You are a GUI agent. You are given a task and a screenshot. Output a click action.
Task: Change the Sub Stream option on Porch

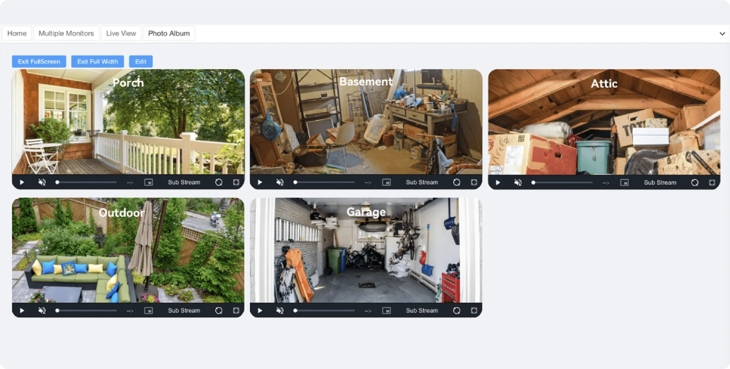pos(184,182)
